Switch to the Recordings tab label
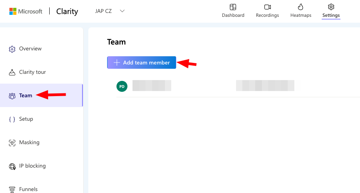Screen dimensions: 360x193 click(x=267, y=15)
